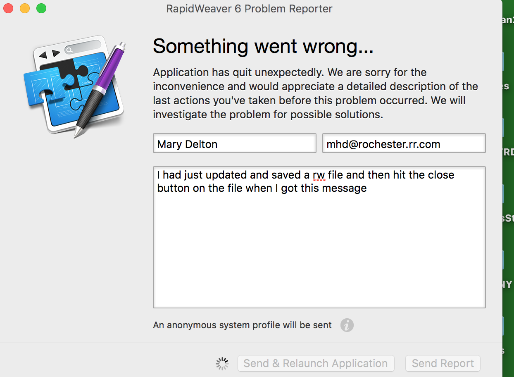The image size is (514, 377).
Task: Close the Problem Reporter window
Action: pos(8,8)
